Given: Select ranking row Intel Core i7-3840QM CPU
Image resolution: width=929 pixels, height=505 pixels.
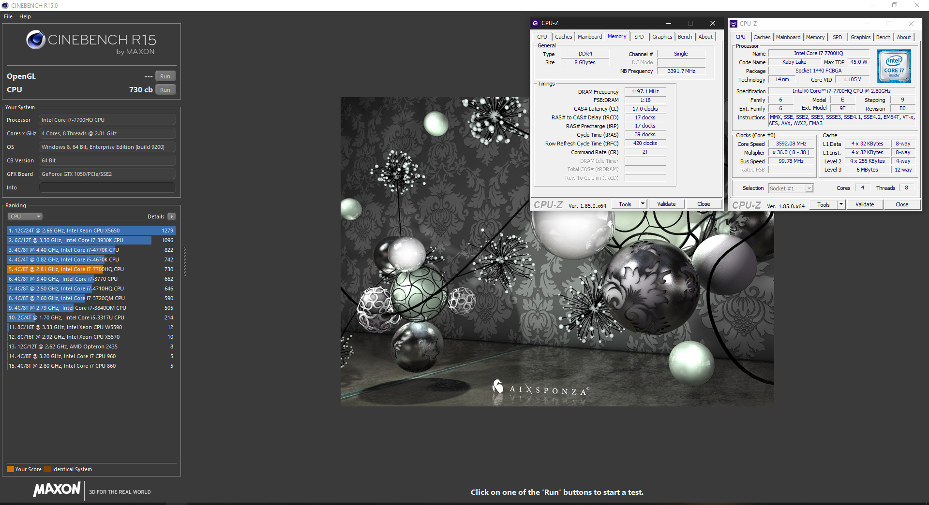Looking at the screenshot, I should coord(91,308).
